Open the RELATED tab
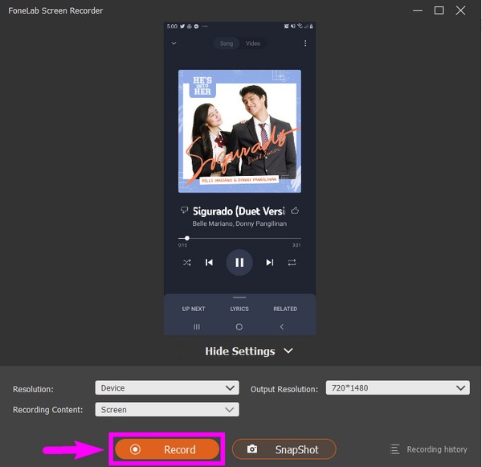The image size is (482, 467). 285,309
